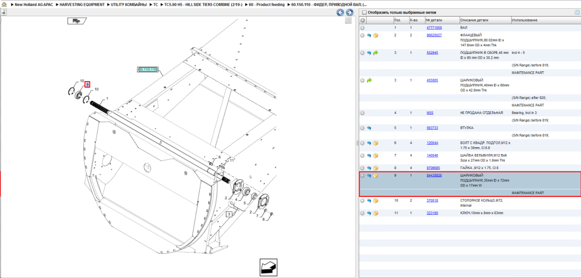Go to the Home icon in breadcrumb
The height and width of the screenshot is (278, 581).
[4, 5]
